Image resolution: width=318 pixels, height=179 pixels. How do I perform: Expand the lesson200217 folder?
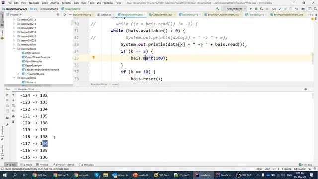click(14, 28)
